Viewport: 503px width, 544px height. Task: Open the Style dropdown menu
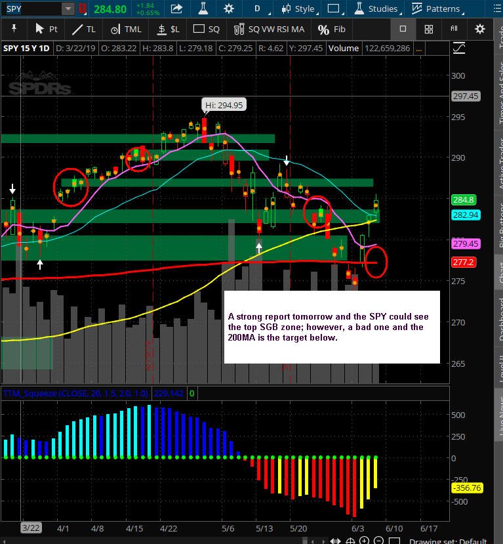pyautogui.click(x=300, y=9)
